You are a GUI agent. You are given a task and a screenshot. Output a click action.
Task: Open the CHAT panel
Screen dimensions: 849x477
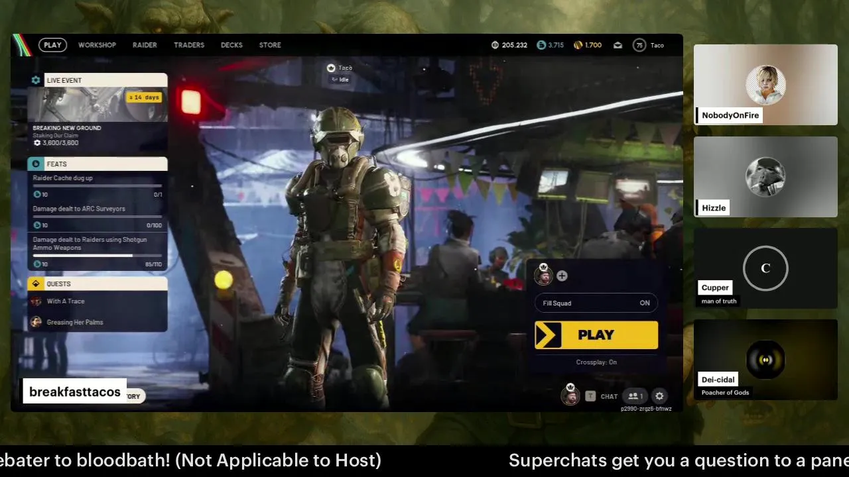(x=609, y=396)
